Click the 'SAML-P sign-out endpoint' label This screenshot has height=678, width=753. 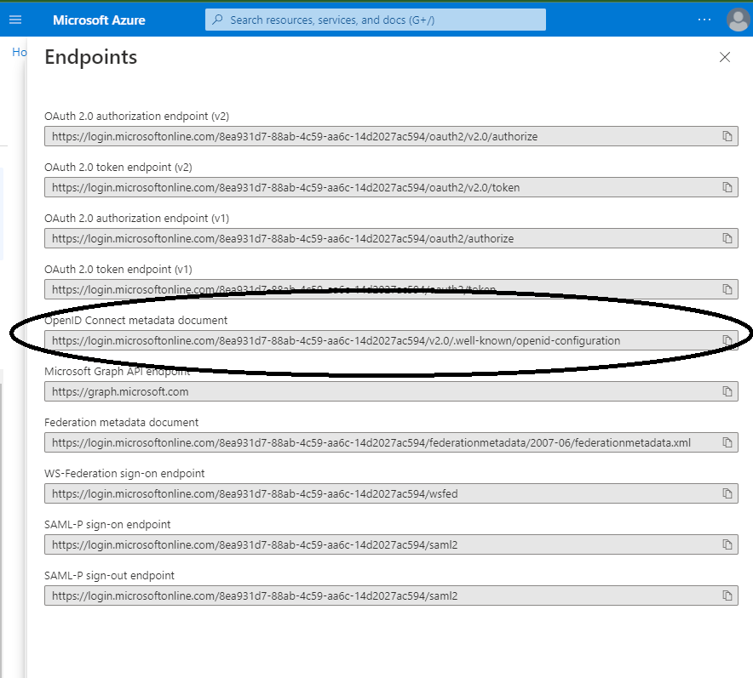coord(110,575)
